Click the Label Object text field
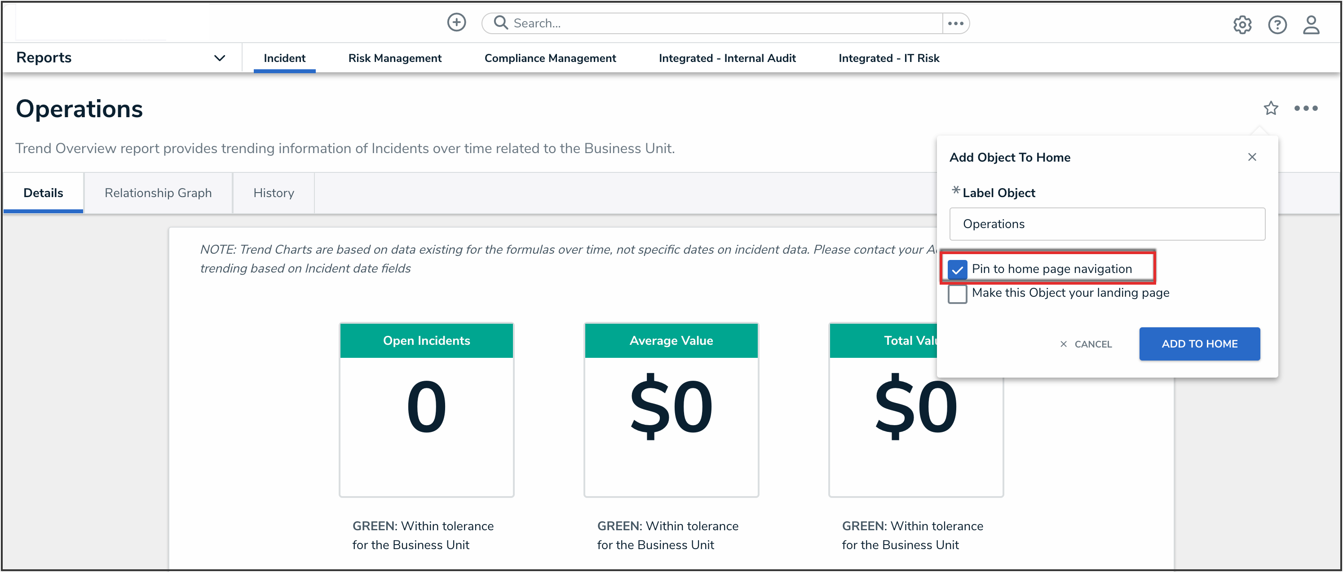Viewport: 1343px width, 572px height. [x=1107, y=224]
